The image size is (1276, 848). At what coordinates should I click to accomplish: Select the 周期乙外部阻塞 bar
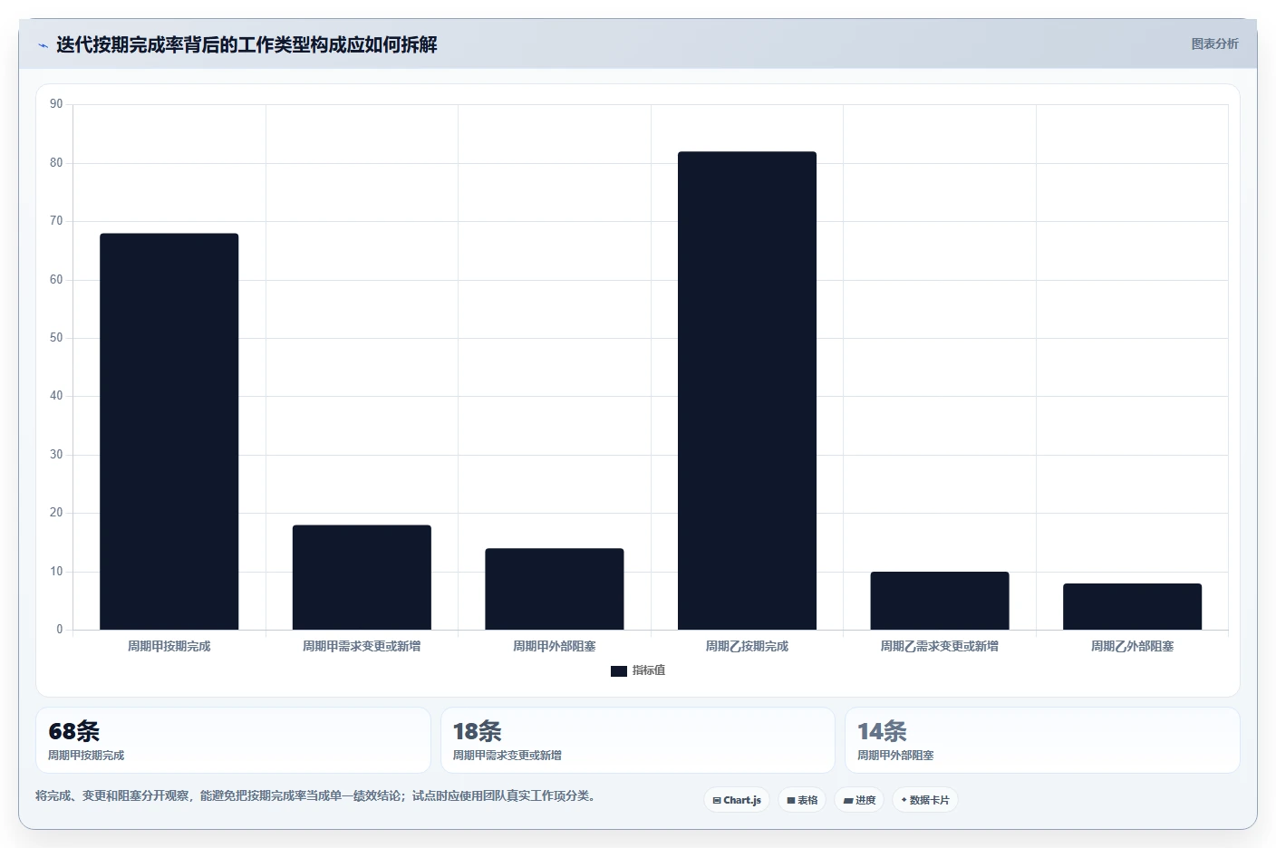(1133, 606)
